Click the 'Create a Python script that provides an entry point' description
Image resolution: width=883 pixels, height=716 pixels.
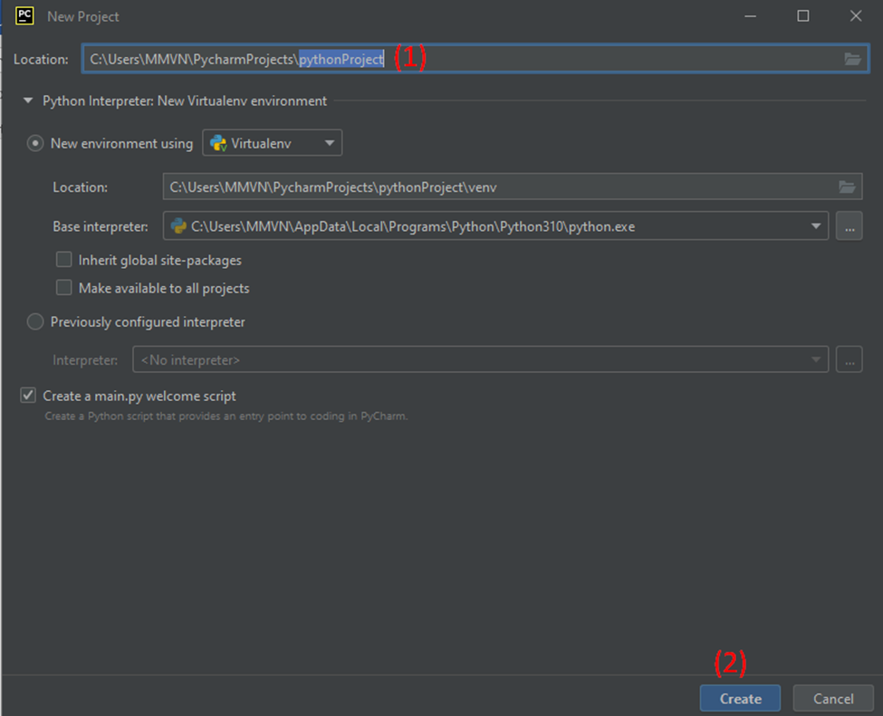(x=226, y=416)
